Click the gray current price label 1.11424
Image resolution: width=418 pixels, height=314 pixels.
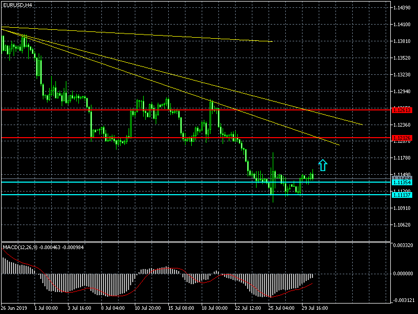[x=402, y=178]
